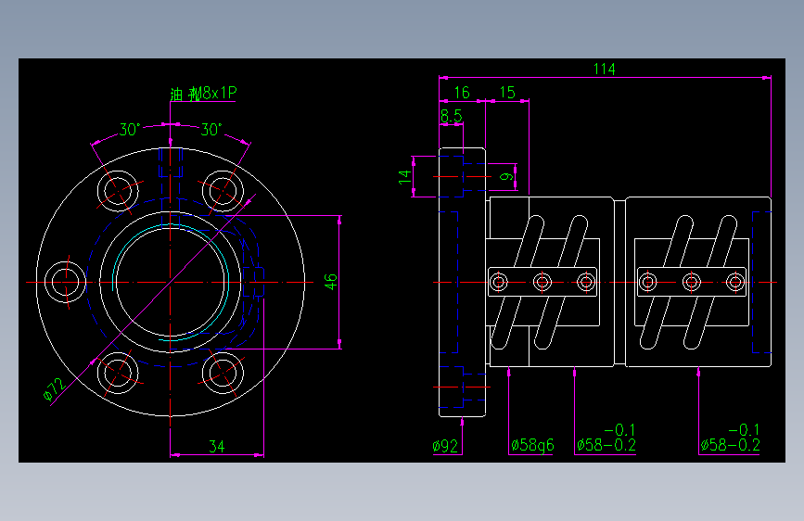Pick the leftmost flange bolt hole
This screenshot has height=521, width=804.
65,282
